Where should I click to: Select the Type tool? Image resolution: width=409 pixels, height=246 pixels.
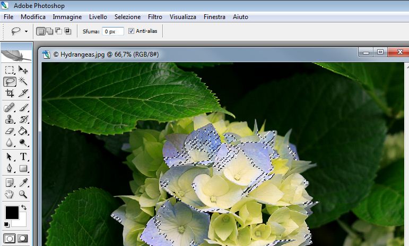[x=23, y=157]
